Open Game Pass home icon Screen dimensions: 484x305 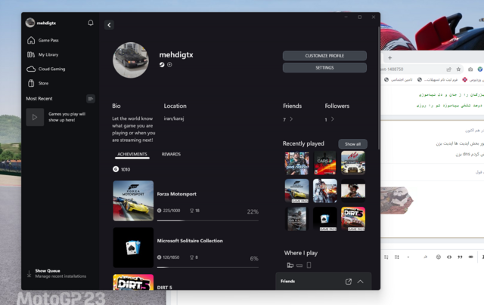point(31,40)
